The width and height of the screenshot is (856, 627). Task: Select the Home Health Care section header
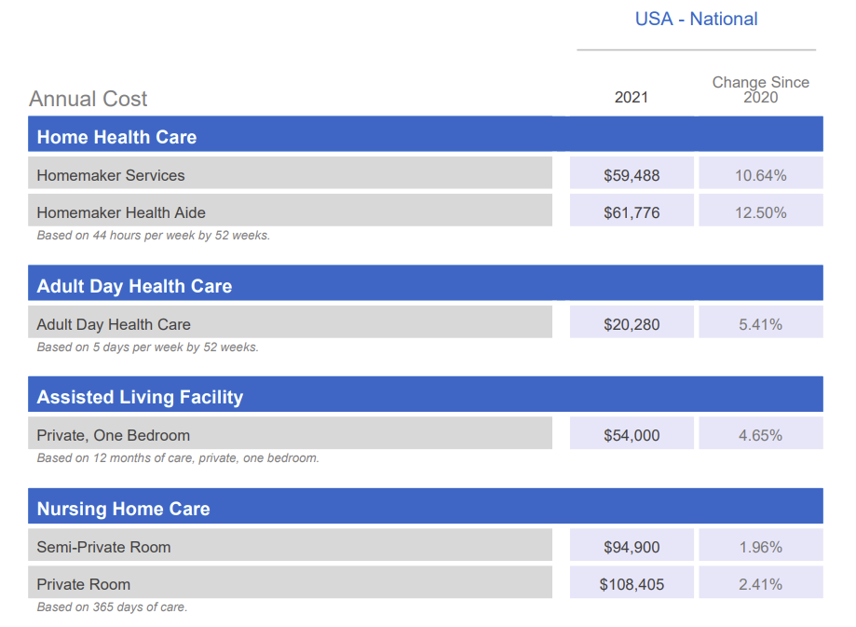[426, 134]
